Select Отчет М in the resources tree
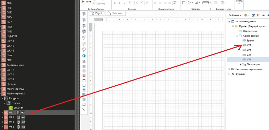Image resolution: width=269 pixels, height=130 pixels. [18, 108]
